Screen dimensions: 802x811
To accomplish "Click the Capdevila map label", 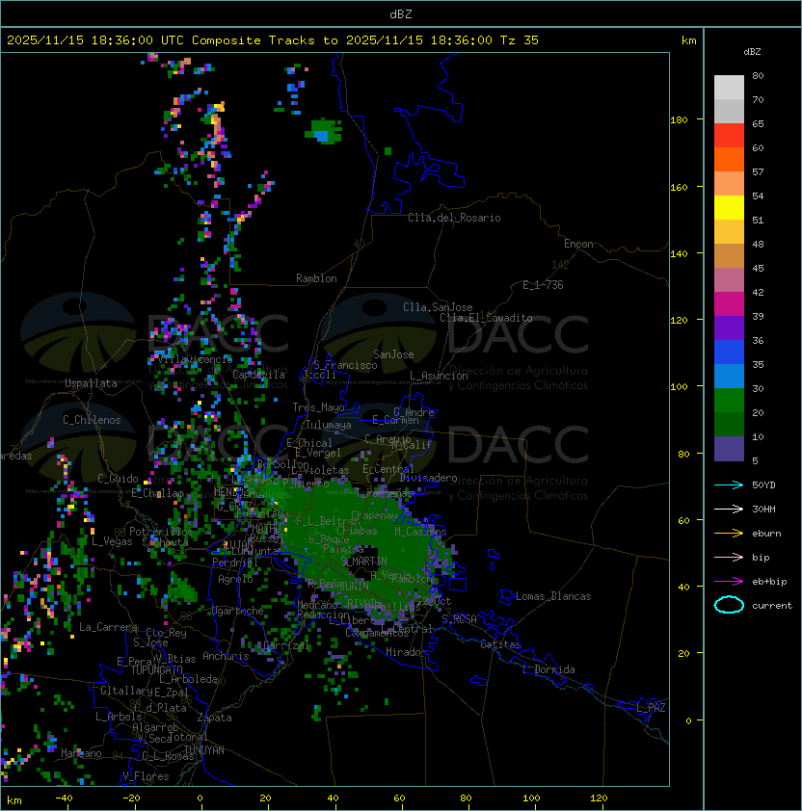I will [258, 375].
